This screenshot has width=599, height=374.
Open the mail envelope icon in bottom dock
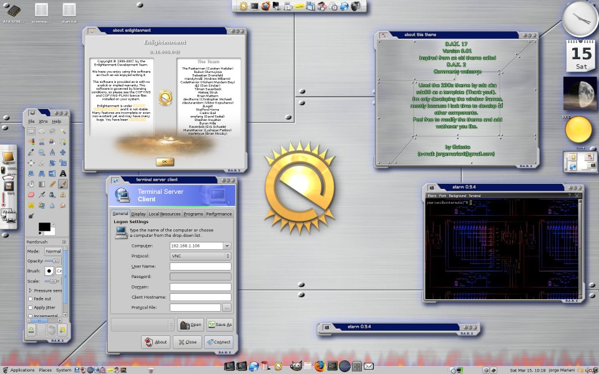pos(369,367)
